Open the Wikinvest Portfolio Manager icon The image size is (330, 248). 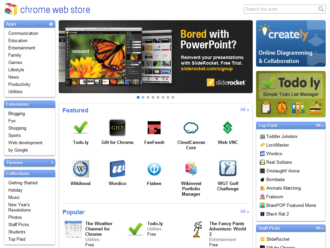coord(191,169)
